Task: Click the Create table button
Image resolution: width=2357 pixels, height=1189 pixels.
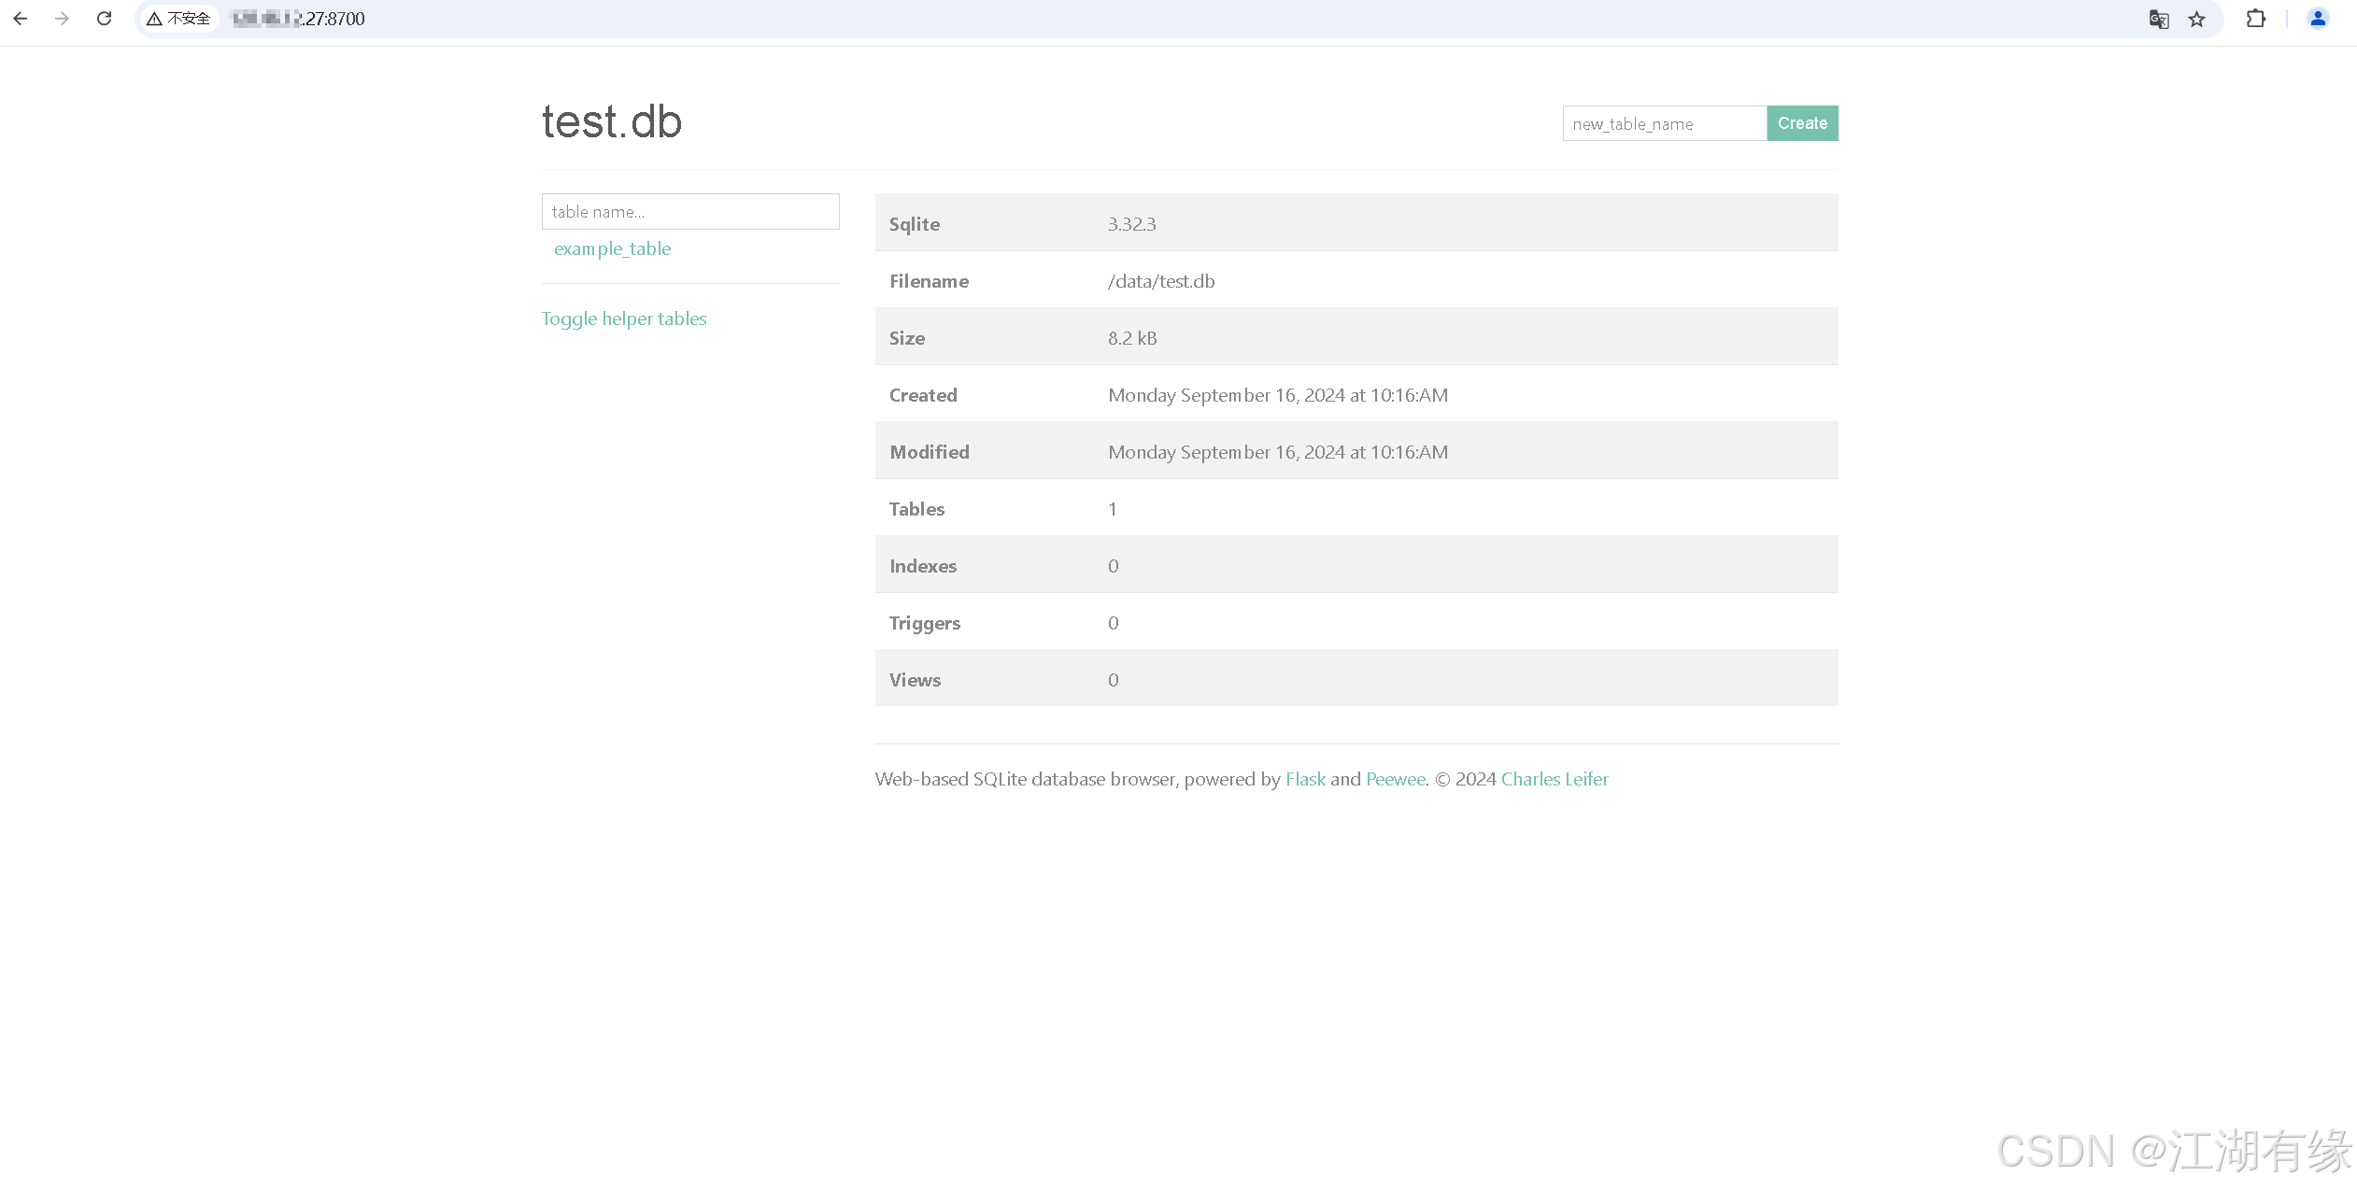Action: click(1802, 123)
